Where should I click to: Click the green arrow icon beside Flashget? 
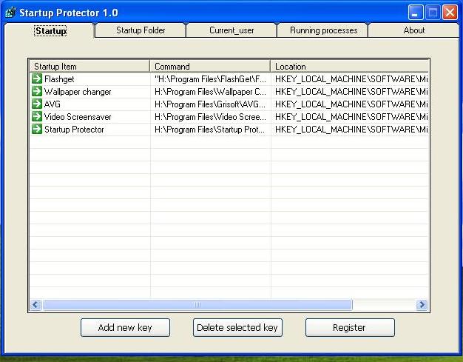[37, 78]
